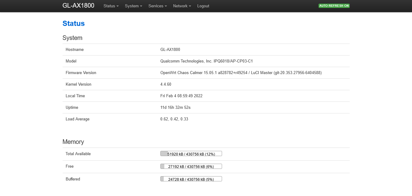Click the Total Available memory progress bar
Viewport: 412px width, 196px height.
[x=191, y=154]
